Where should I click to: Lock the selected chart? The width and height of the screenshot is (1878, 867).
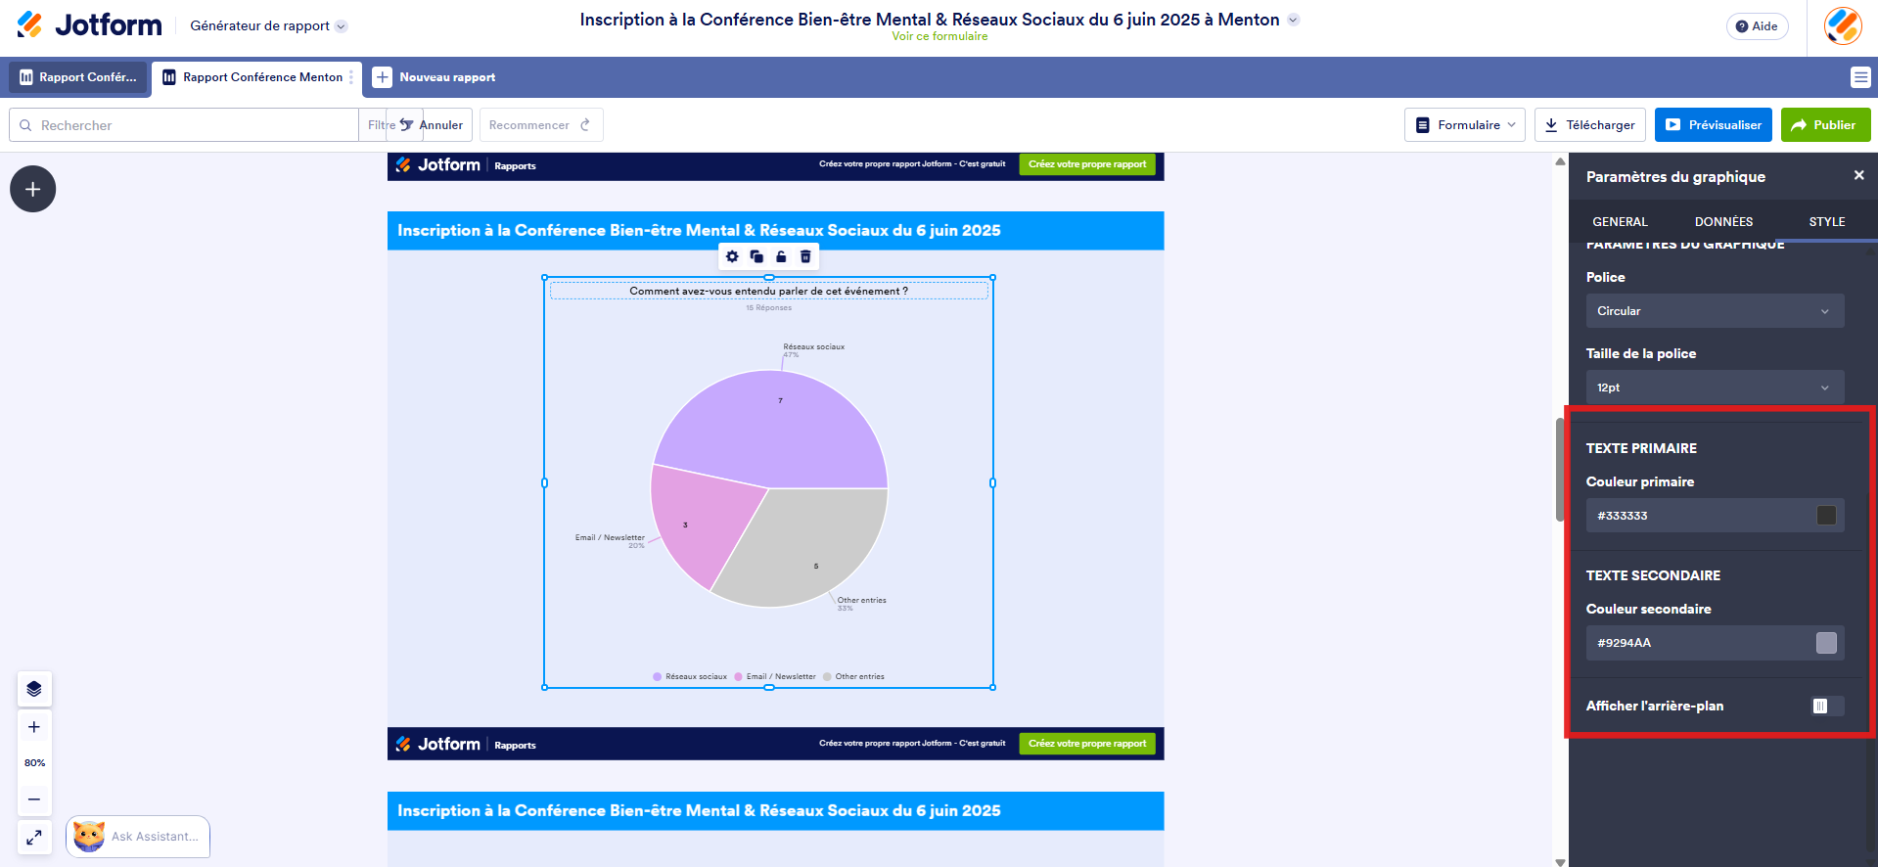(781, 256)
